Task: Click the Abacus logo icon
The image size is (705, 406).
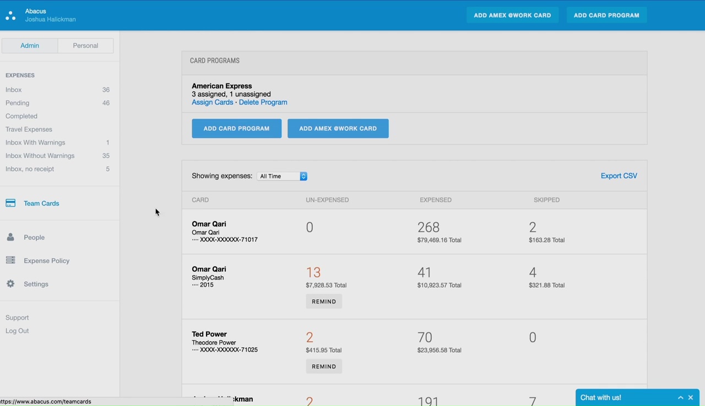Action: pos(10,15)
